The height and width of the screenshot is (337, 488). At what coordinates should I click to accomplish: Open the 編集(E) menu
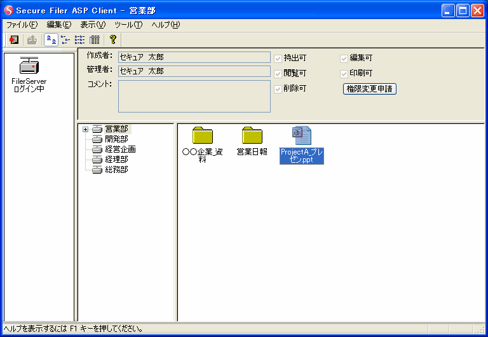59,25
